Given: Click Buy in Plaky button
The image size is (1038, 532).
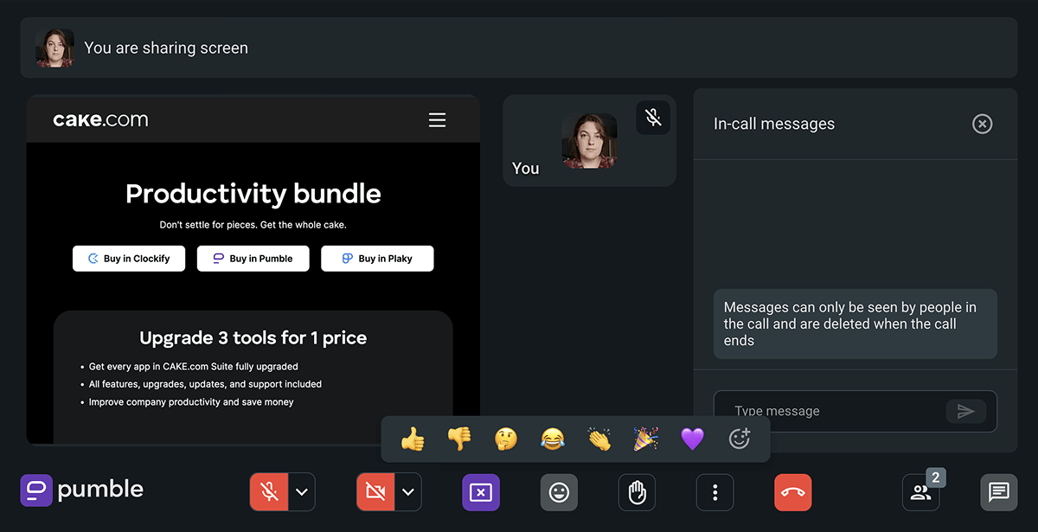Looking at the screenshot, I should (x=377, y=259).
